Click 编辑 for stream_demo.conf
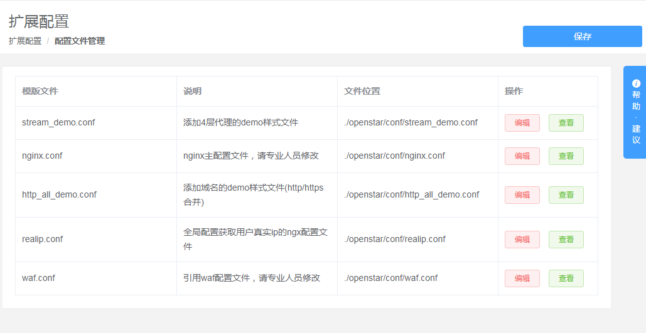646x333 pixels. pyautogui.click(x=522, y=123)
